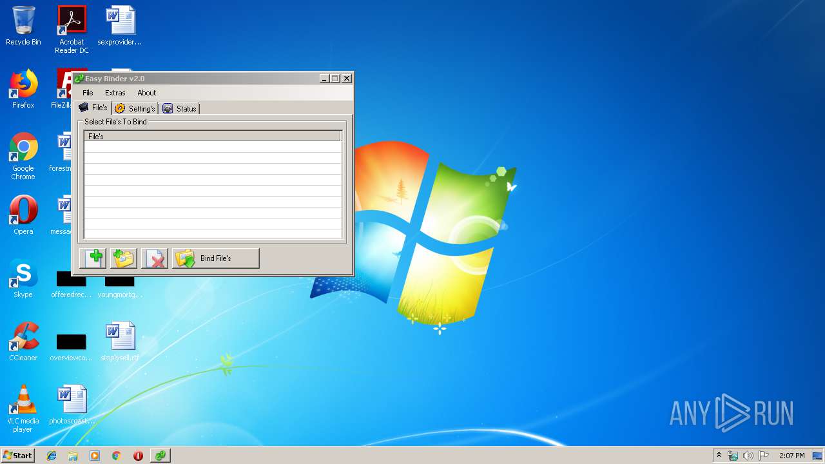Click the volume speaker tray icon
The image size is (825, 464).
point(748,456)
